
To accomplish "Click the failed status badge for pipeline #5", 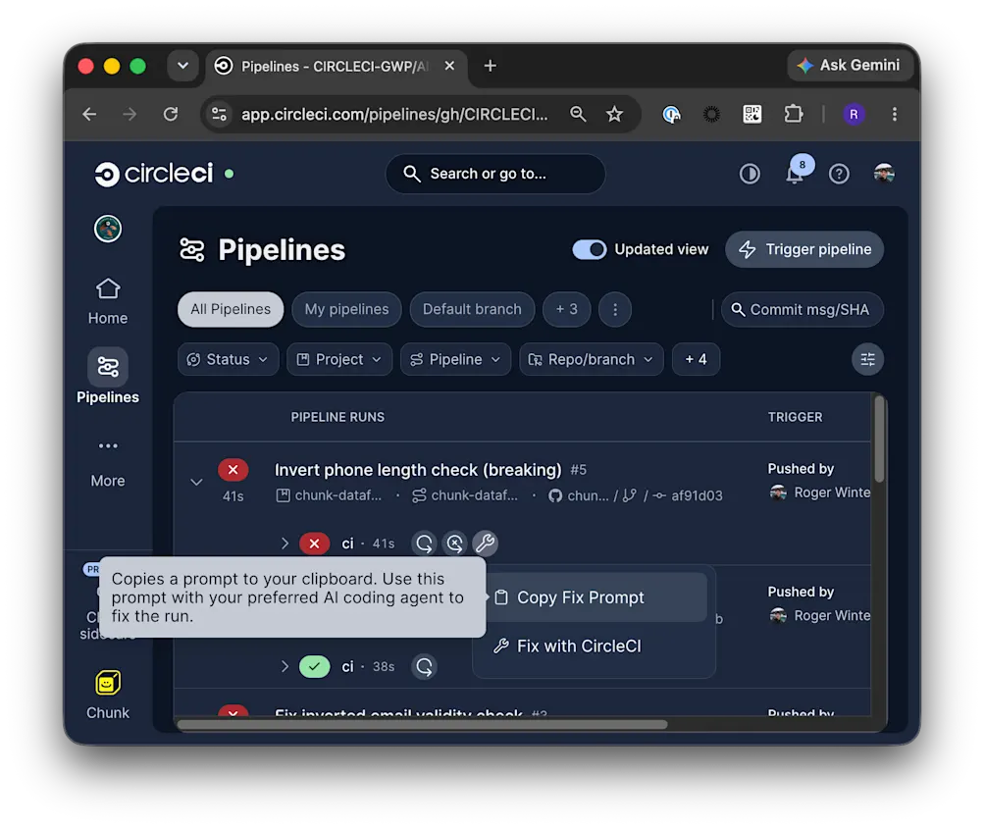I will (233, 469).
